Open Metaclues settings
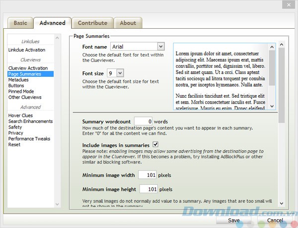 pyautogui.click(x=18, y=80)
